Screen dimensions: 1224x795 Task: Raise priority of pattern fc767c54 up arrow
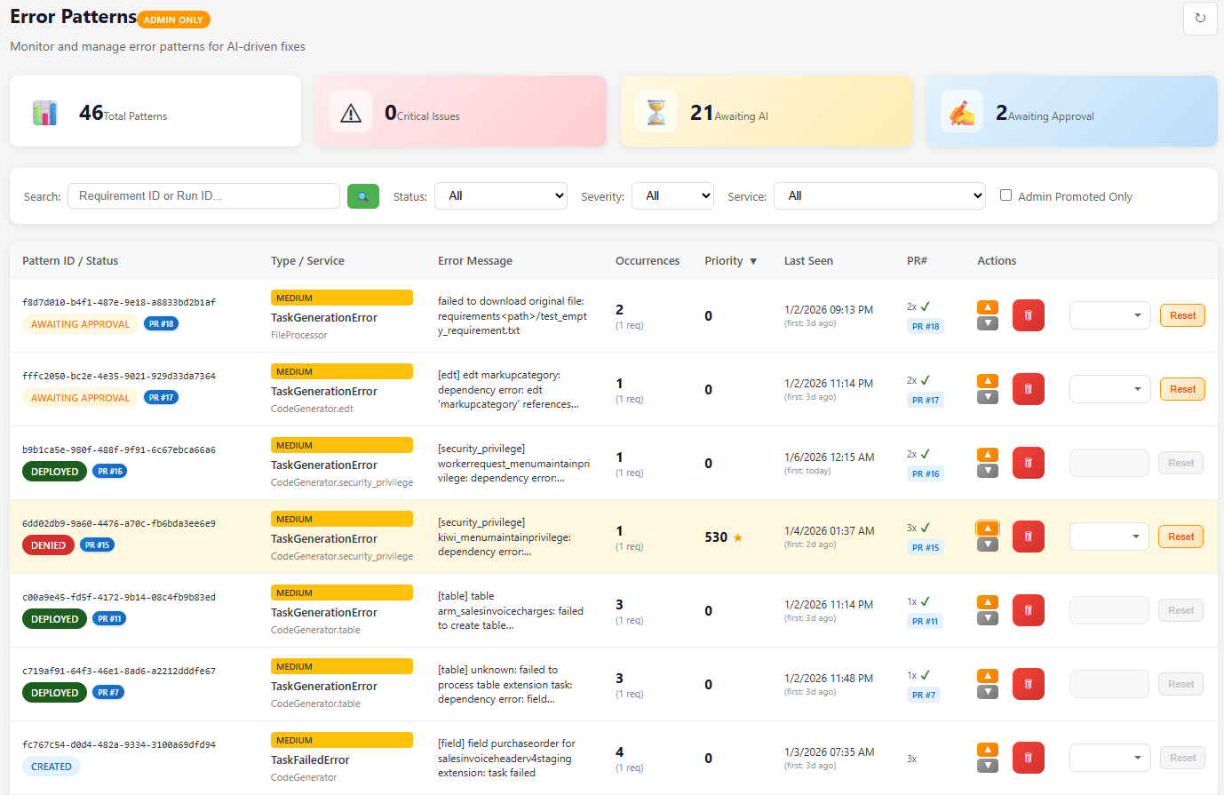(988, 750)
